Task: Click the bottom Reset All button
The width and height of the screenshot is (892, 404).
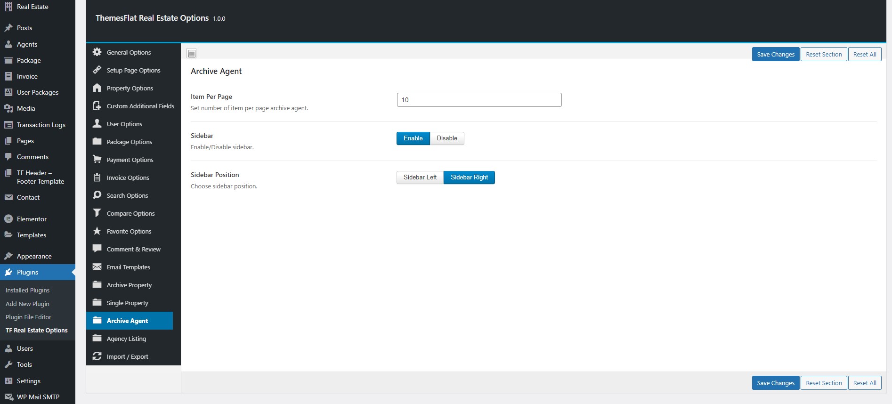Action: click(x=865, y=383)
